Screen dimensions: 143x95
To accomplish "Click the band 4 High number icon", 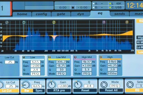I will [x=101, y=57].
